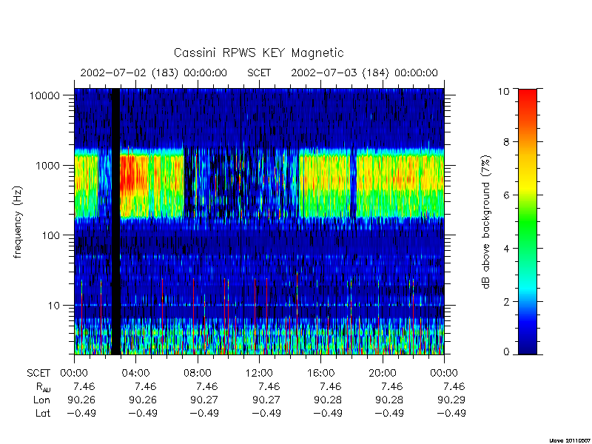The height and width of the screenshot is (444, 592).
Task: Click the color scale value 8
Action: (x=506, y=142)
